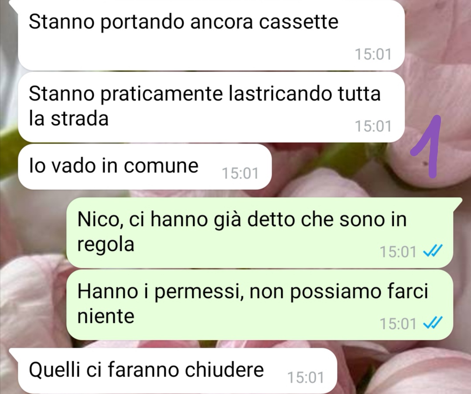This screenshot has width=471, height=394.
Task: Tap the timestamp beside 'Io vado in comune'
Action: pyautogui.click(x=240, y=173)
